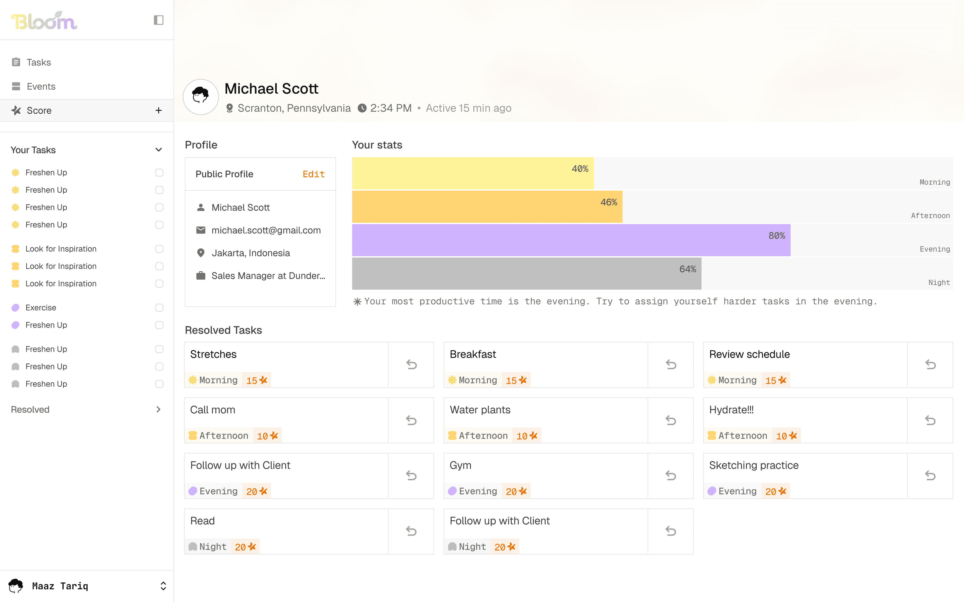Open the Maaz Tariq account switcher
Image resolution: width=964 pixels, height=602 pixels.
point(163,586)
